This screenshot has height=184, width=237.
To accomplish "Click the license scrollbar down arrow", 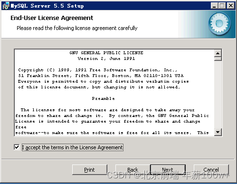I will tap(218, 132).
